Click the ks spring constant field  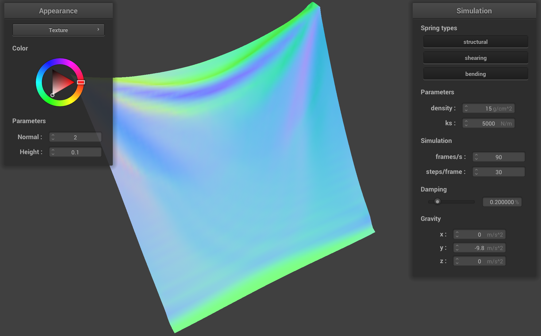tap(489, 123)
